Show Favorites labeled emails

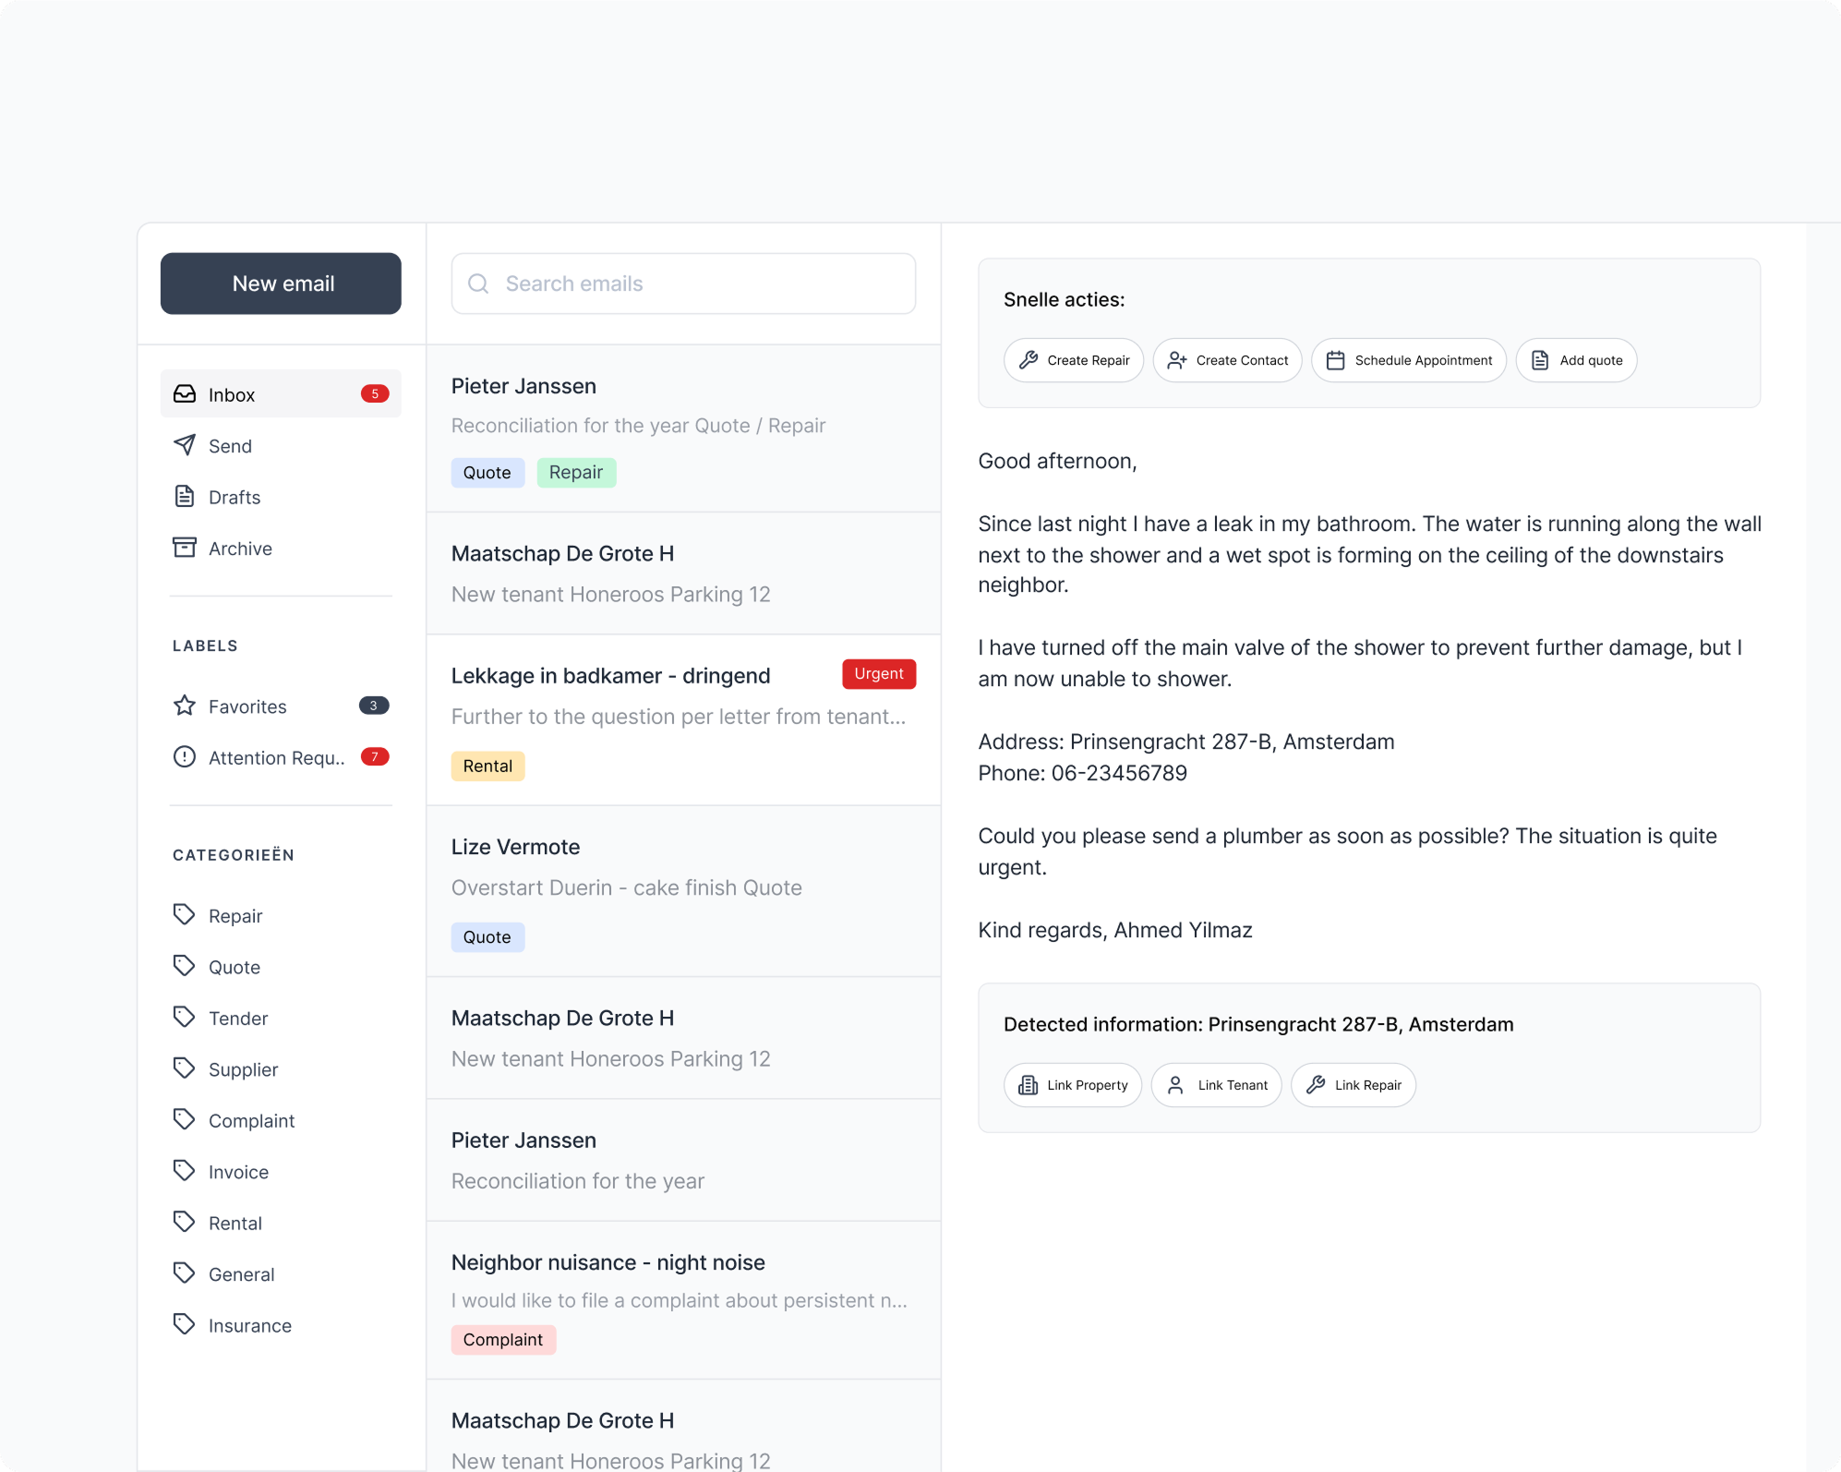pyautogui.click(x=281, y=706)
